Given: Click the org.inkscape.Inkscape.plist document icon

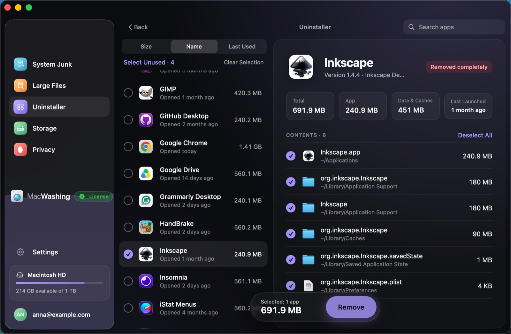Looking at the screenshot, I should [x=308, y=286].
